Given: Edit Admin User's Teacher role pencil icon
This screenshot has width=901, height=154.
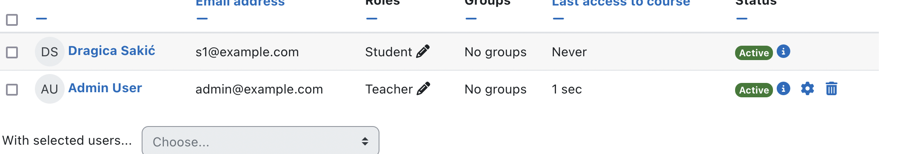Looking at the screenshot, I should tap(423, 89).
